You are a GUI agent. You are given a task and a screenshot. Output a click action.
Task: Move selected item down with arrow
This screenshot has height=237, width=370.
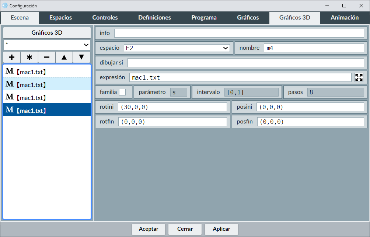tap(81, 57)
